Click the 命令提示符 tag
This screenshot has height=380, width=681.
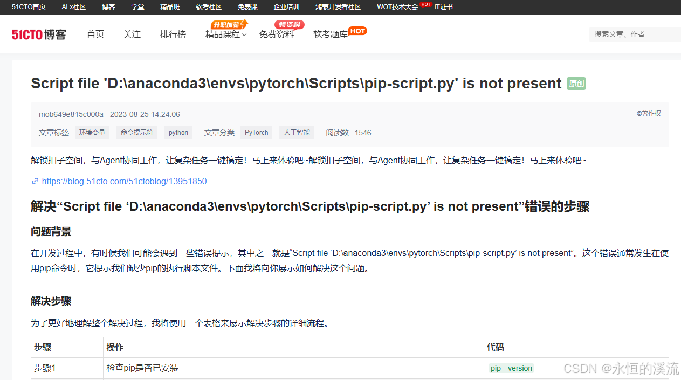(x=137, y=133)
